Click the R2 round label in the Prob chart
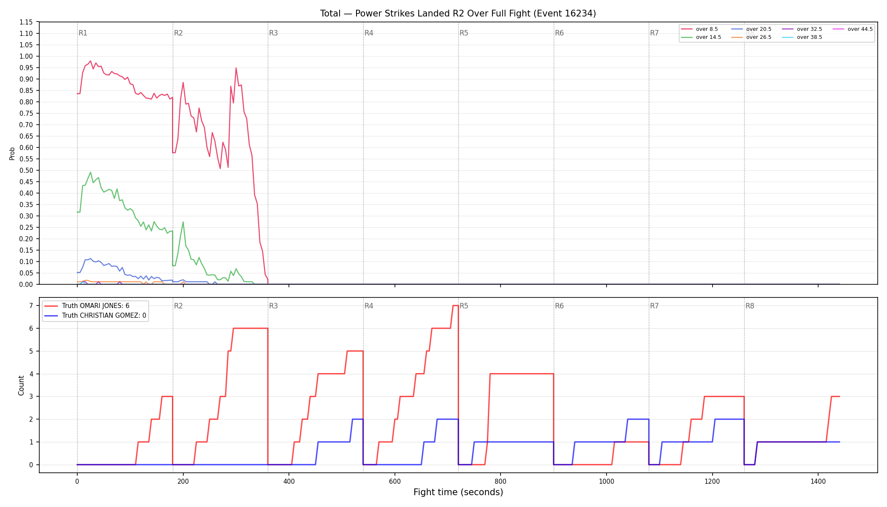Screen dimensions: 887x507 coord(178,33)
